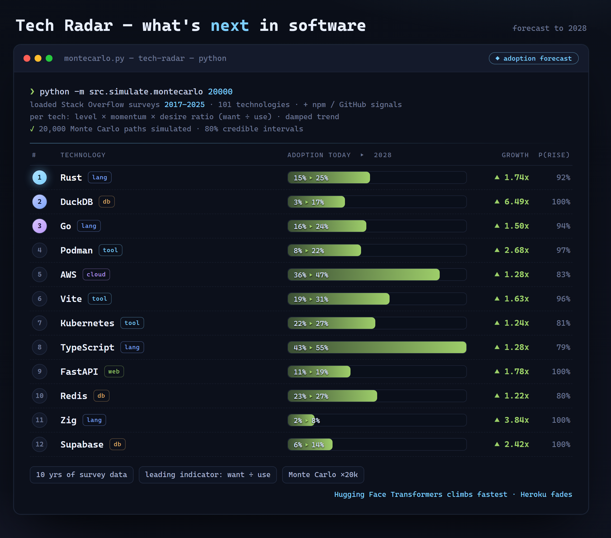Click the TECHNOLOGY column header
This screenshot has height=538, width=611.
pyautogui.click(x=83, y=155)
